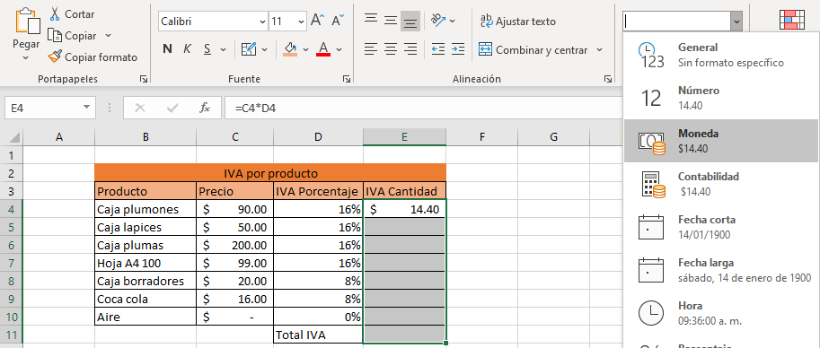Open font color dropdown arrow

[x=339, y=49]
